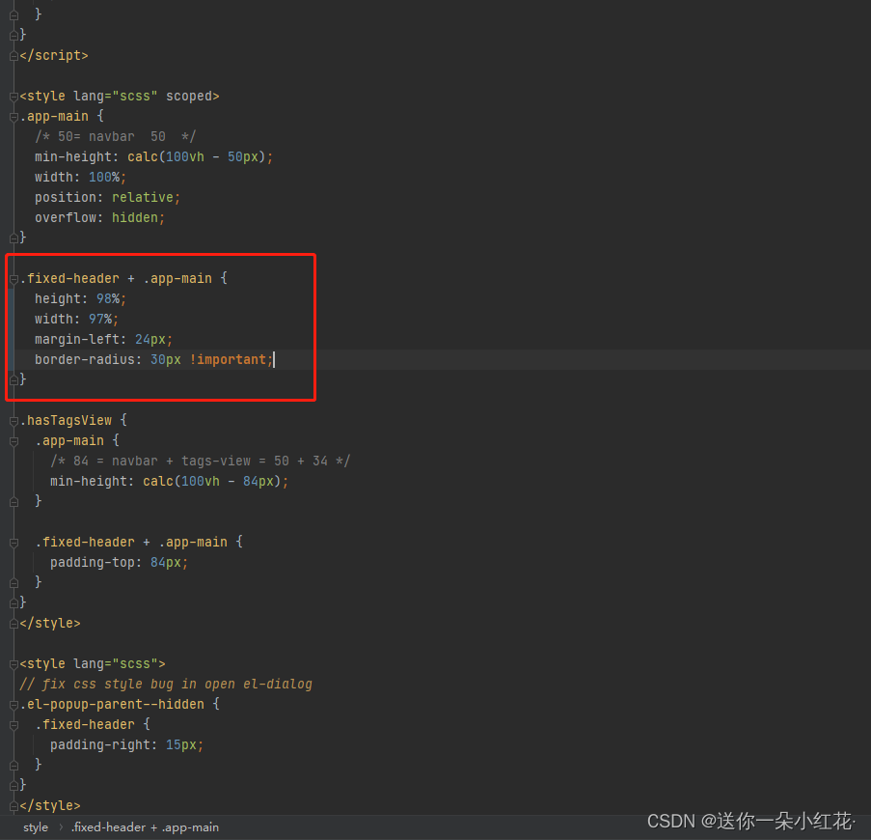
Task: Click the 'width: 100%;' line
Action: pos(81,178)
